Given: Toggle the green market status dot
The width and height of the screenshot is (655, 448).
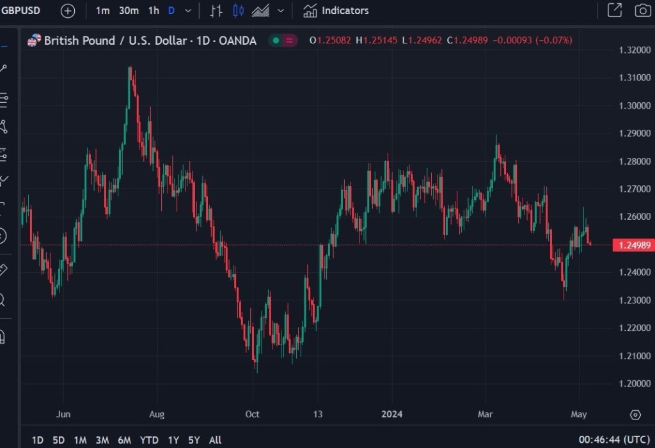Looking at the screenshot, I should click(276, 40).
